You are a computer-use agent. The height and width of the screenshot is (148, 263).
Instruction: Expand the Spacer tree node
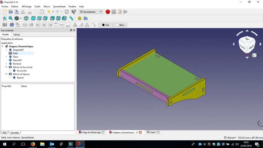(x=10, y=78)
